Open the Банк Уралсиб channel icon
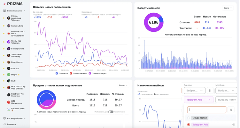Image resolution: width=240 pixels, height=128 pixels. [x=9, y=49]
